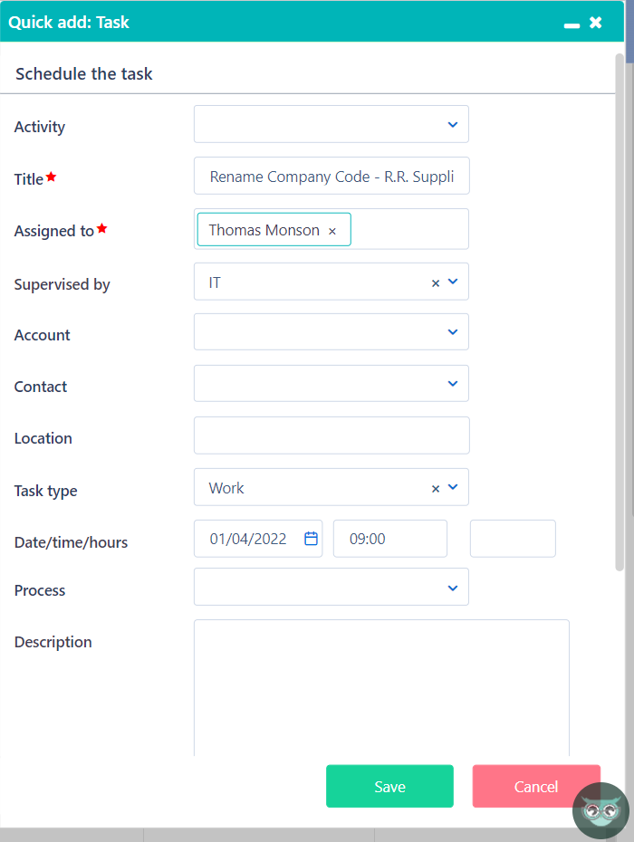
Task: Expand the Supervised by dropdown arrow
Action: click(453, 282)
